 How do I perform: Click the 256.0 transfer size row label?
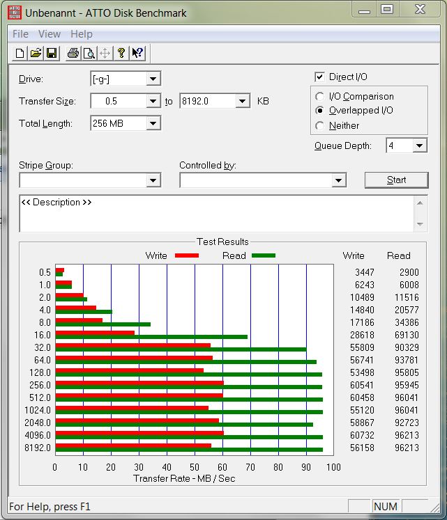40,385
